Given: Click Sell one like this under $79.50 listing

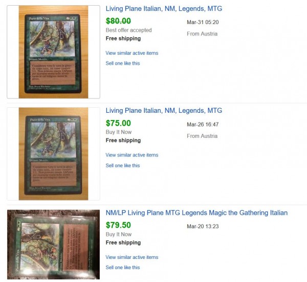Looking at the screenshot, I should [123, 268].
